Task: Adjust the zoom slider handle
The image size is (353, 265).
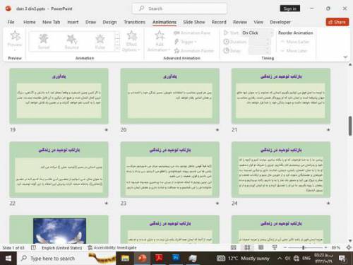Action: pos(304,247)
